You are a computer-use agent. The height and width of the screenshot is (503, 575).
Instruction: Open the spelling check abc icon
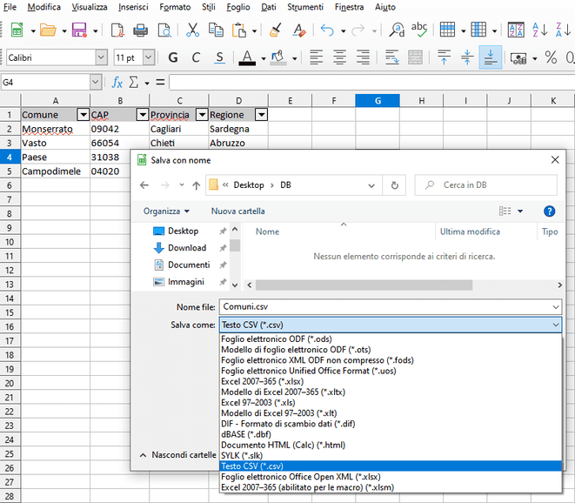point(418,30)
